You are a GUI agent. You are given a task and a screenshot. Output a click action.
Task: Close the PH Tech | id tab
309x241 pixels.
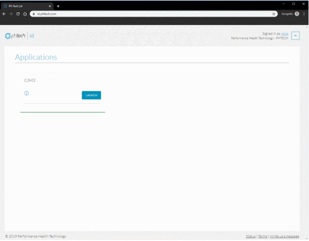coord(50,6)
